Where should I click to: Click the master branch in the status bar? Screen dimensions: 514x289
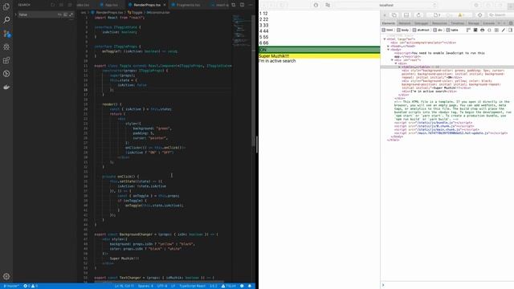[x=11, y=286]
